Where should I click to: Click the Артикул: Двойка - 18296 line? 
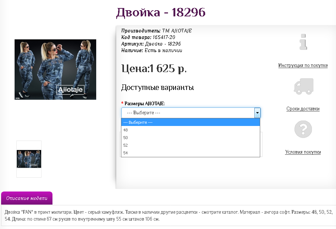click(151, 44)
